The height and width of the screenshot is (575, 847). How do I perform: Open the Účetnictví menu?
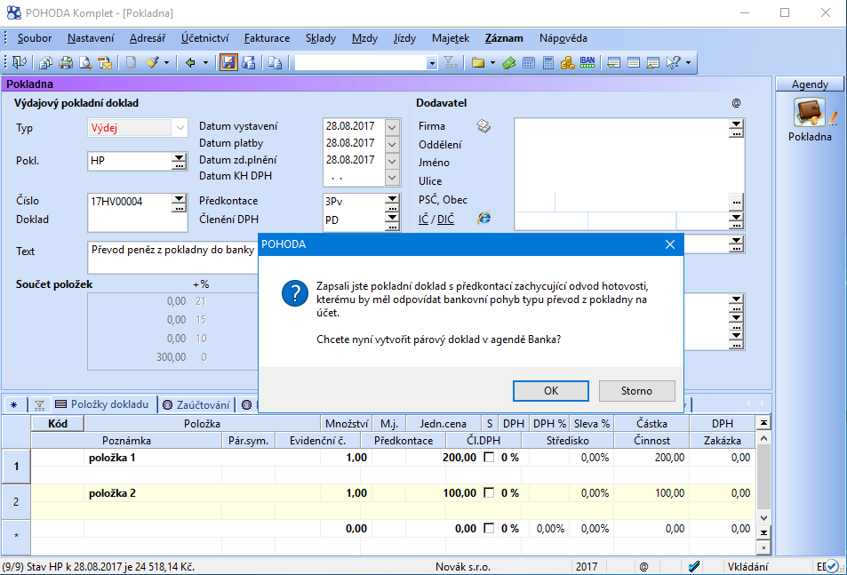pyautogui.click(x=204, y=38)
